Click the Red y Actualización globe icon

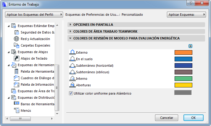16,39
